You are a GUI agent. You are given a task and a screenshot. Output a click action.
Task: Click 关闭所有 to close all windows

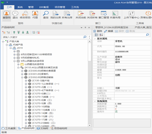click(92, 15)
